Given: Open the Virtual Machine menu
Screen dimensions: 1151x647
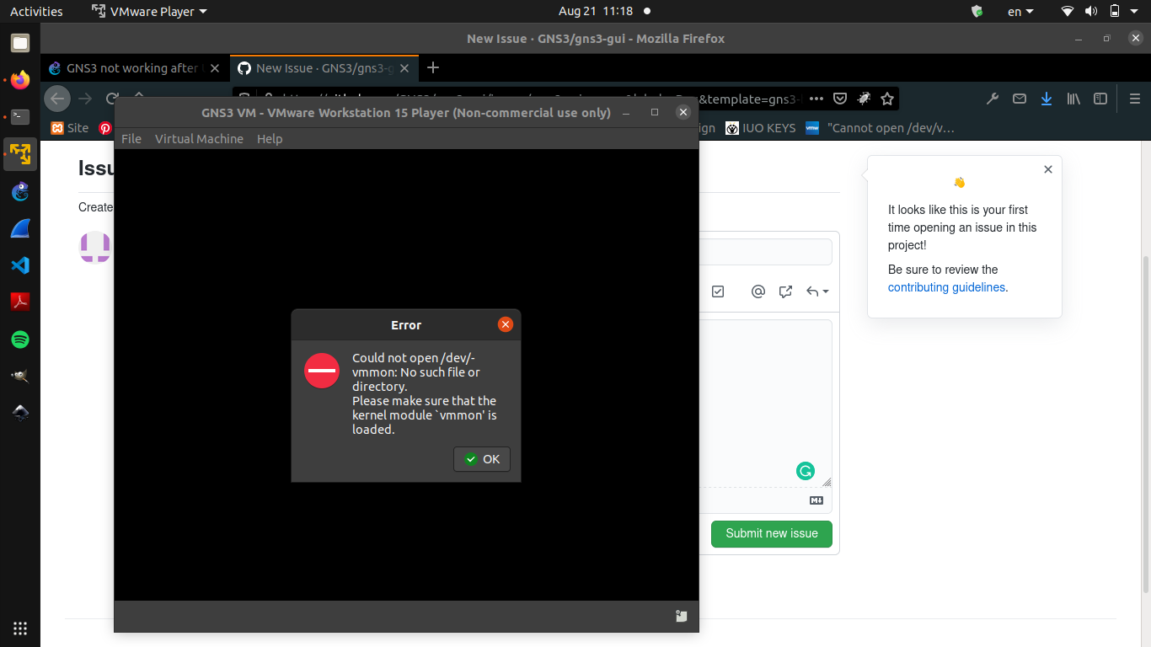Looking at the screenshot, I should coord(199,139).
